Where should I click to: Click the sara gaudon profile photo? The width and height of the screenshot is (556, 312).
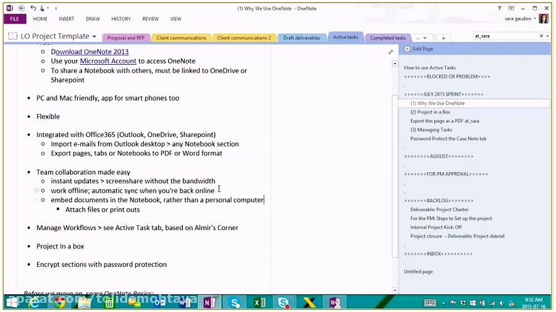(x=544, y=18)
